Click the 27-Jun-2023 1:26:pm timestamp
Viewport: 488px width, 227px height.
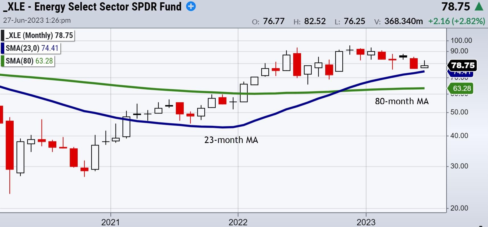(37, 20)
